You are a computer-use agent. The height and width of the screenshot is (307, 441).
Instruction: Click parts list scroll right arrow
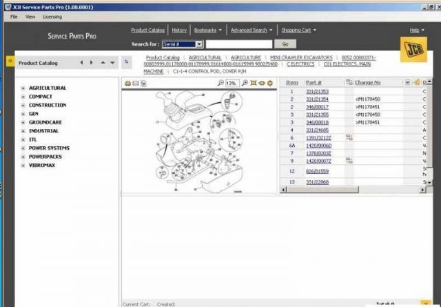coord(422,190)
